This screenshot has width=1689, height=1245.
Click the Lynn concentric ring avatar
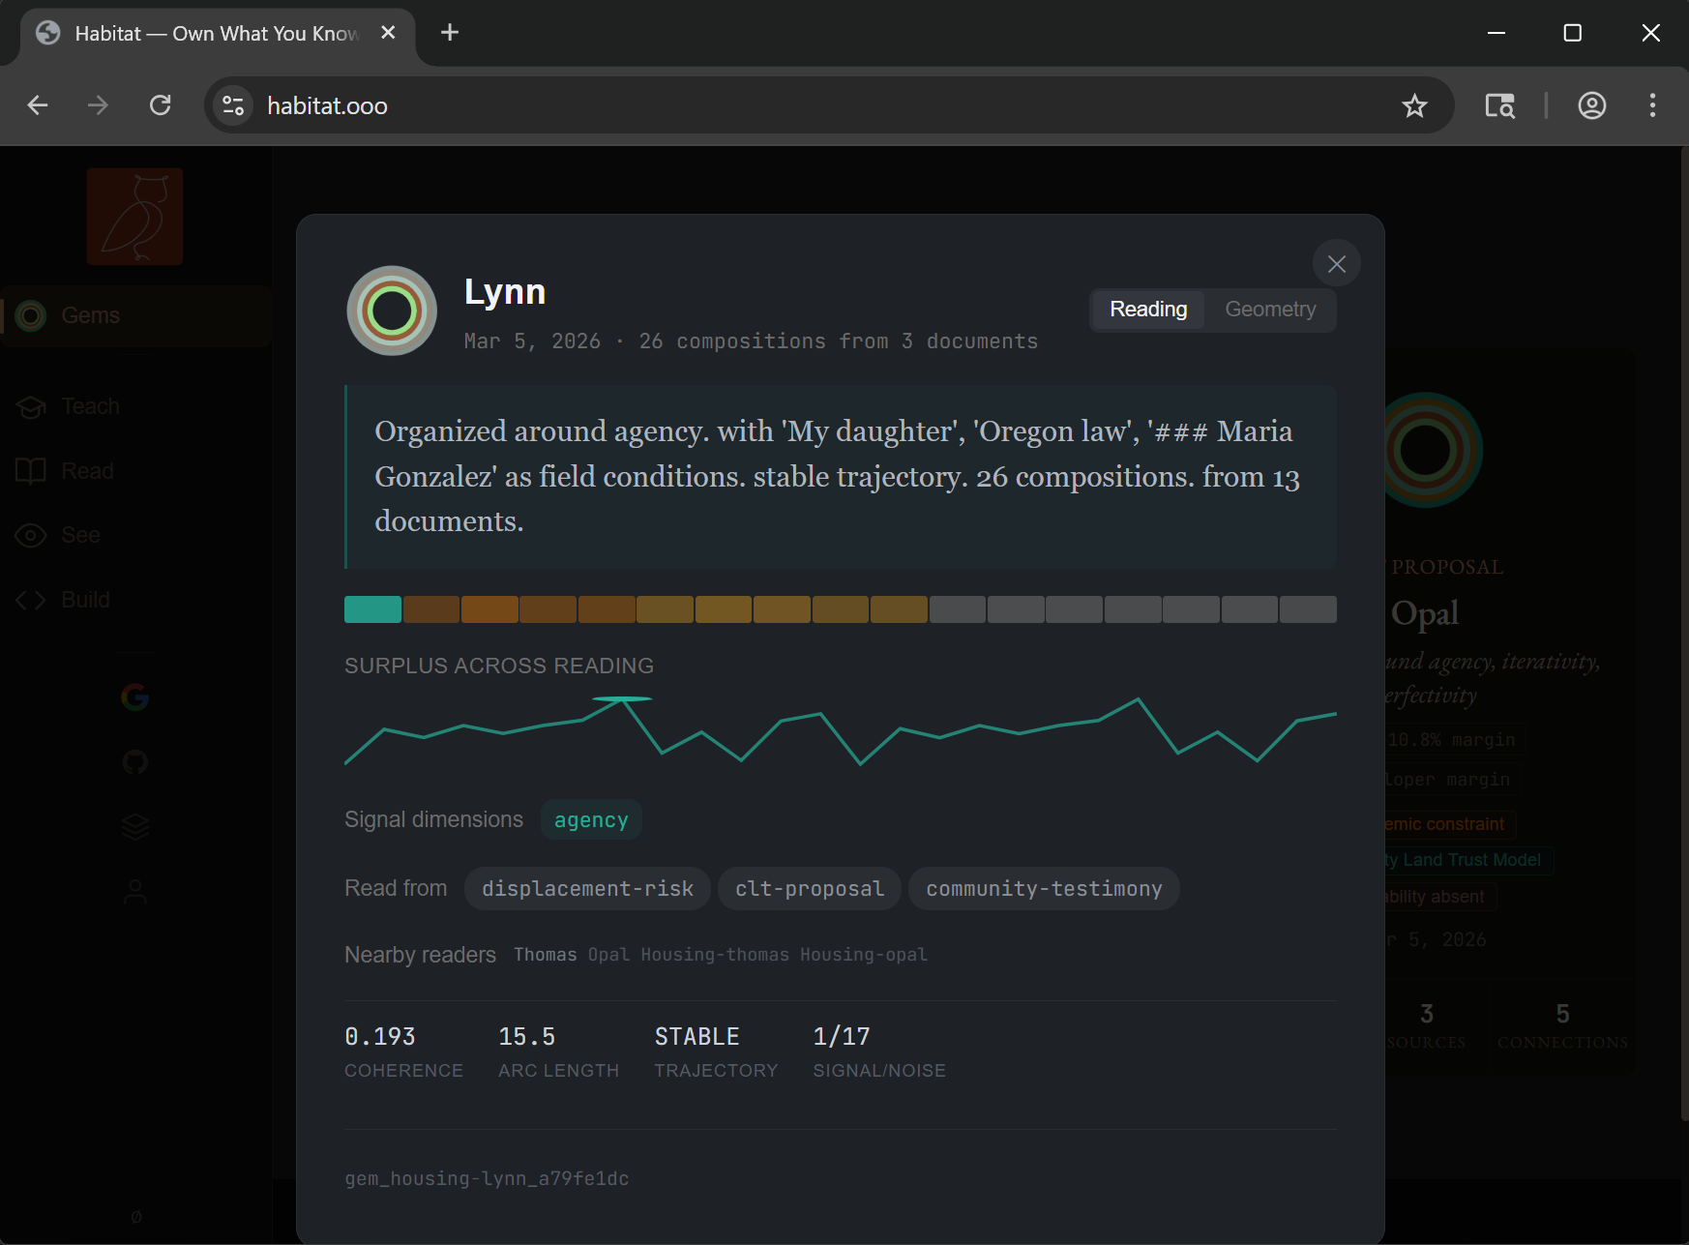(392, 311)
